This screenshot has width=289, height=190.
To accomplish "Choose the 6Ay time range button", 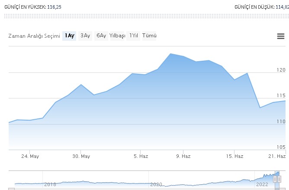I will [101, 36].
